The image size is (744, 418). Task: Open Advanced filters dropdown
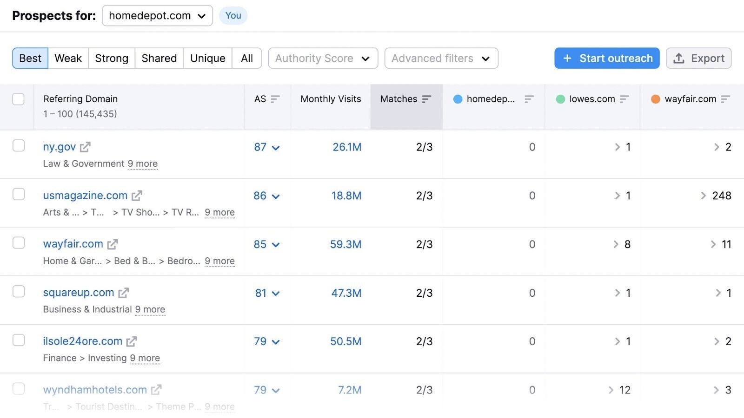click(441, 59)
